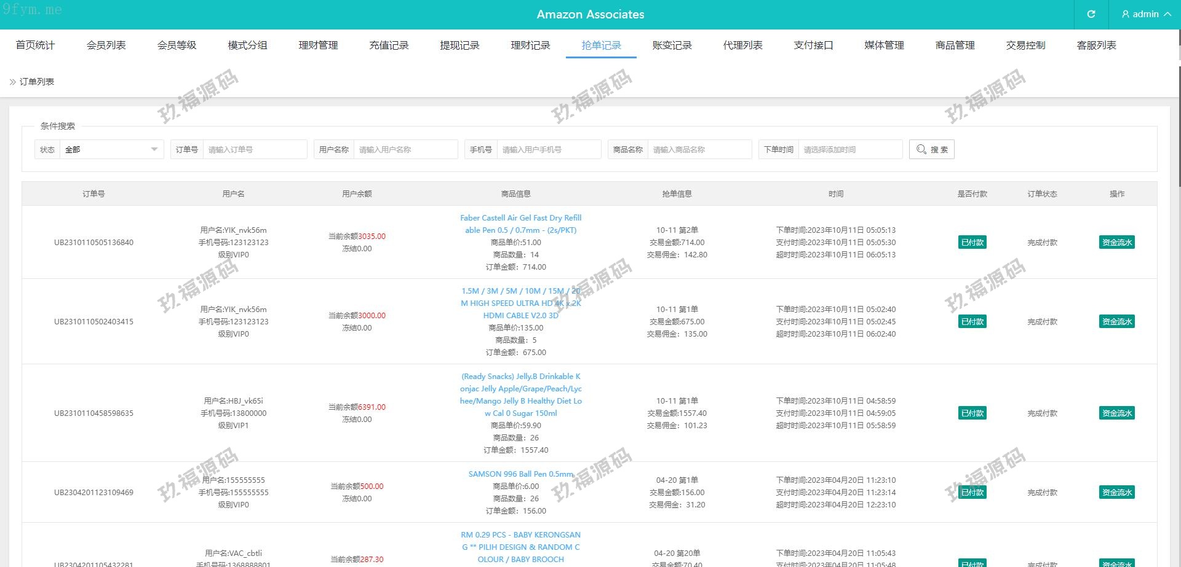Open the 下单时间 date picker field
This screenshot has width=1181, height=567.
pyautogui.click(x=850, y=149)
